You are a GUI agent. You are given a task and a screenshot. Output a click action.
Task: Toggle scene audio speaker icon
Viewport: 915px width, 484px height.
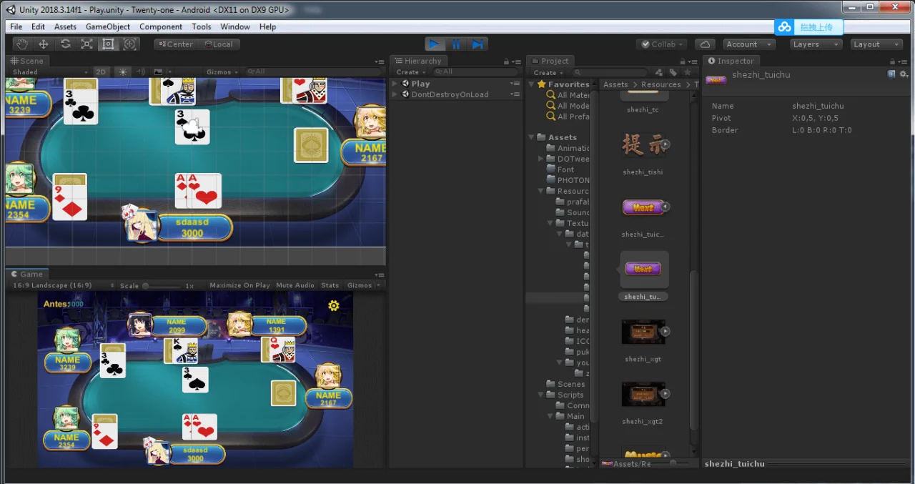tap(140, 71)
